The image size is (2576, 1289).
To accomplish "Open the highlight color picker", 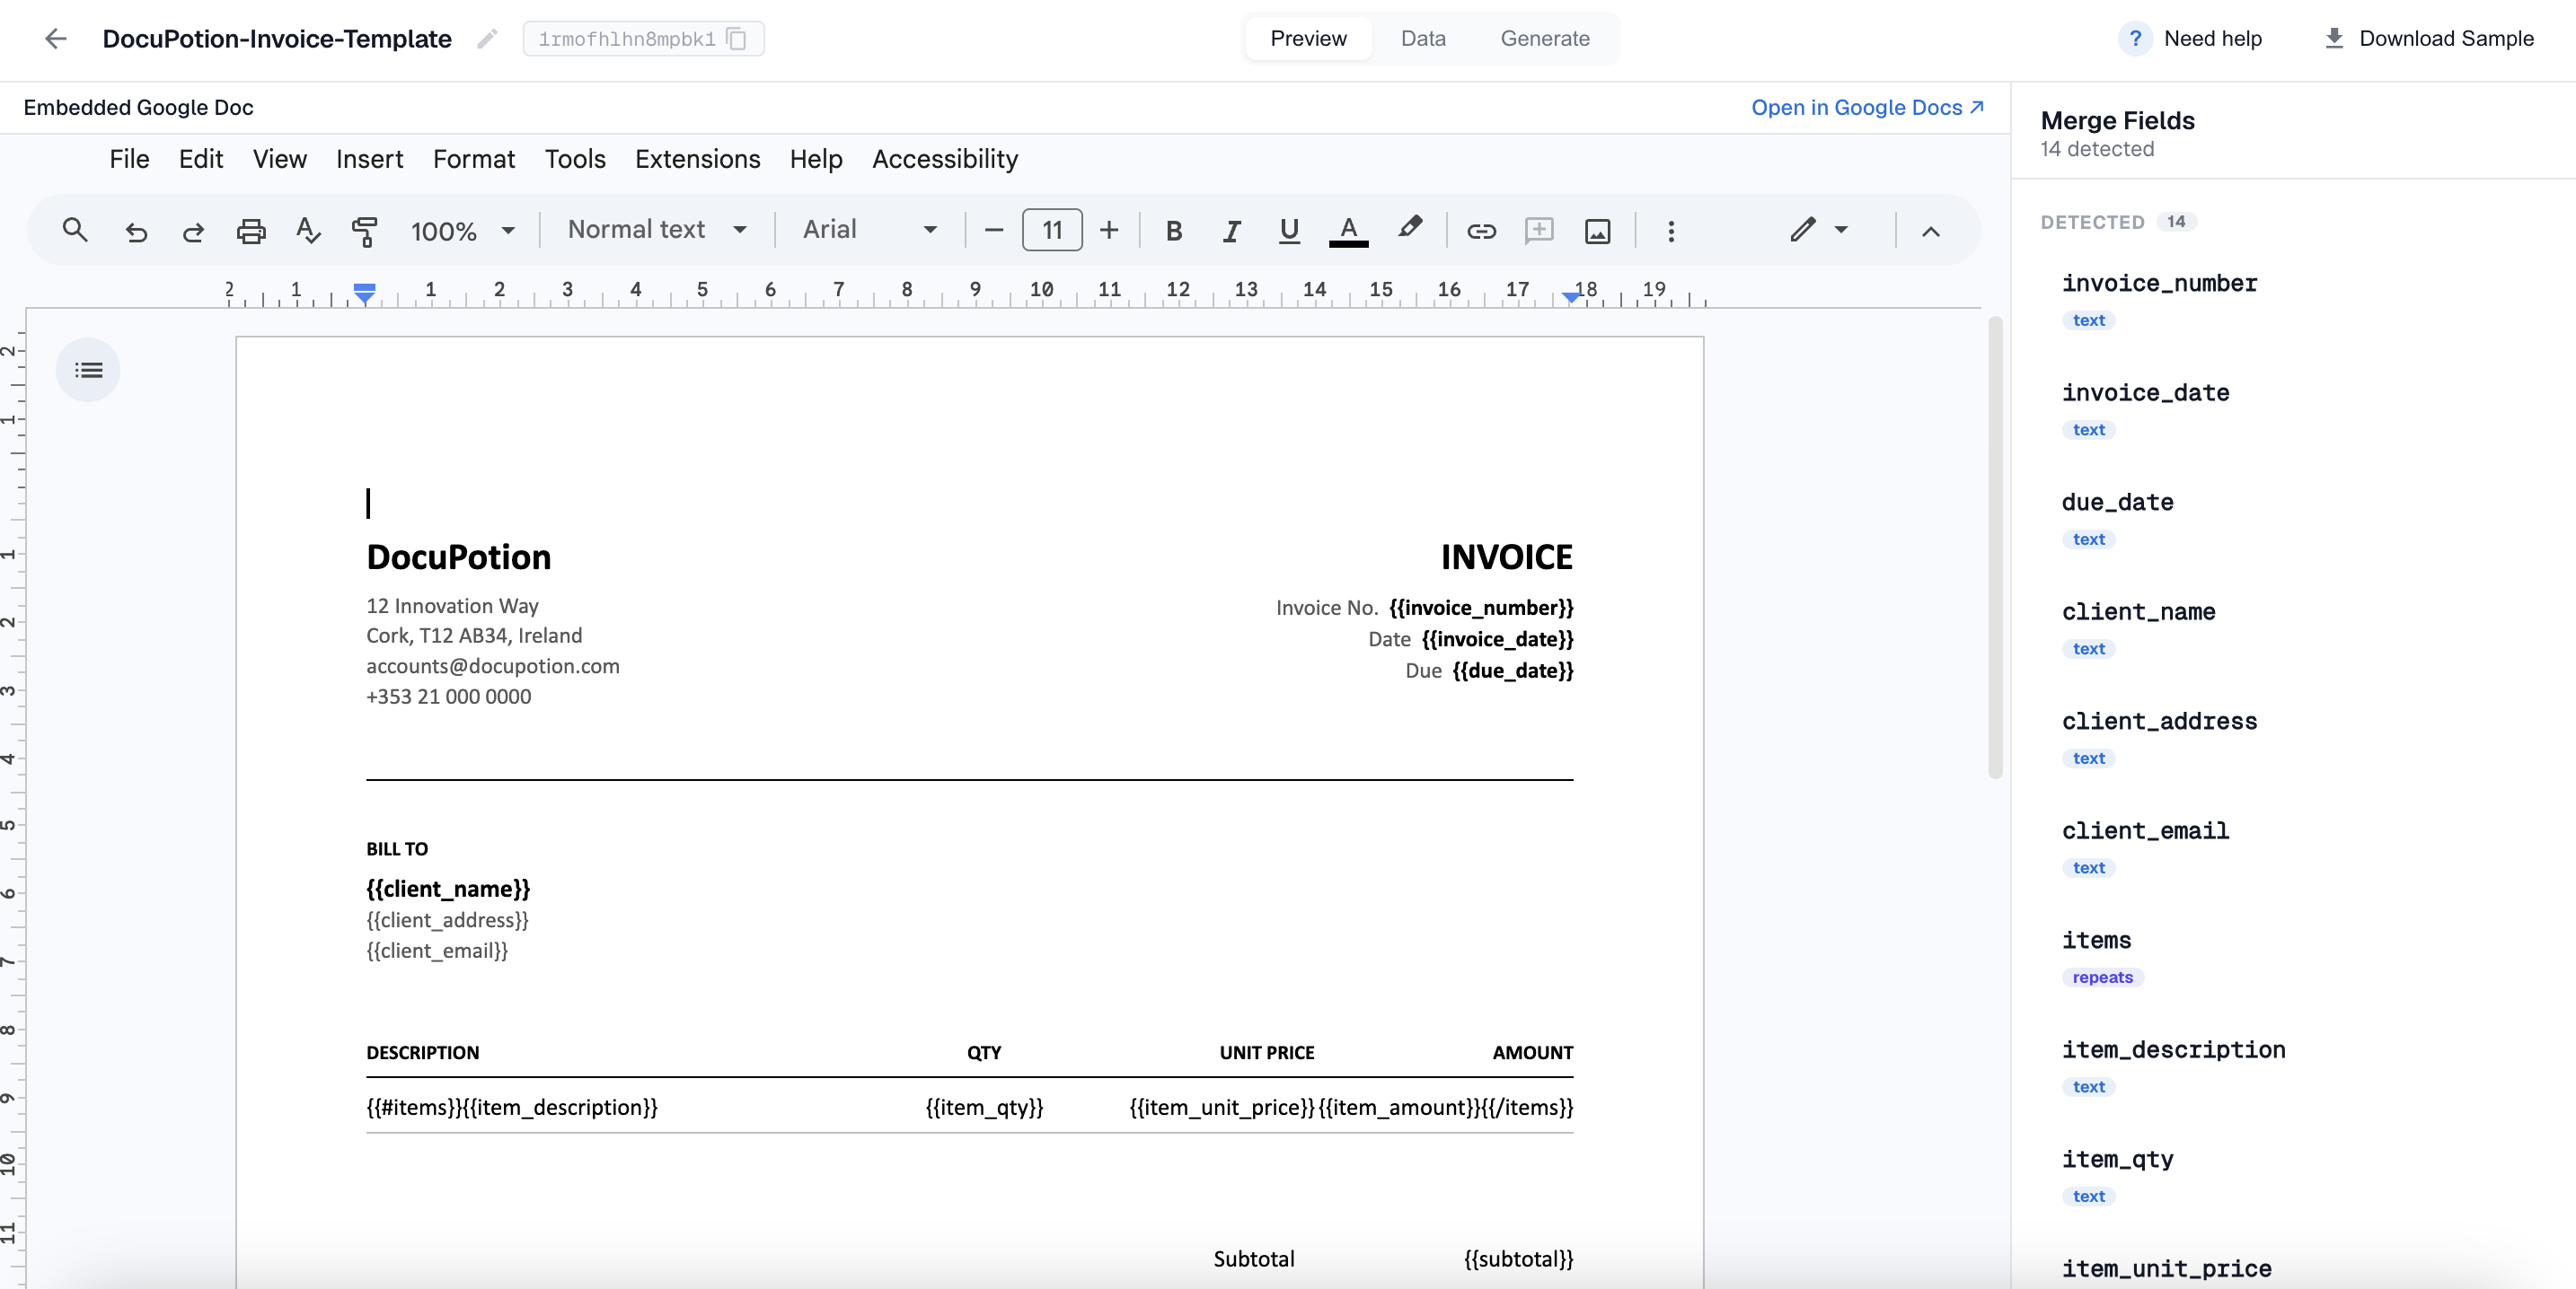I will tap(1410, 229).
